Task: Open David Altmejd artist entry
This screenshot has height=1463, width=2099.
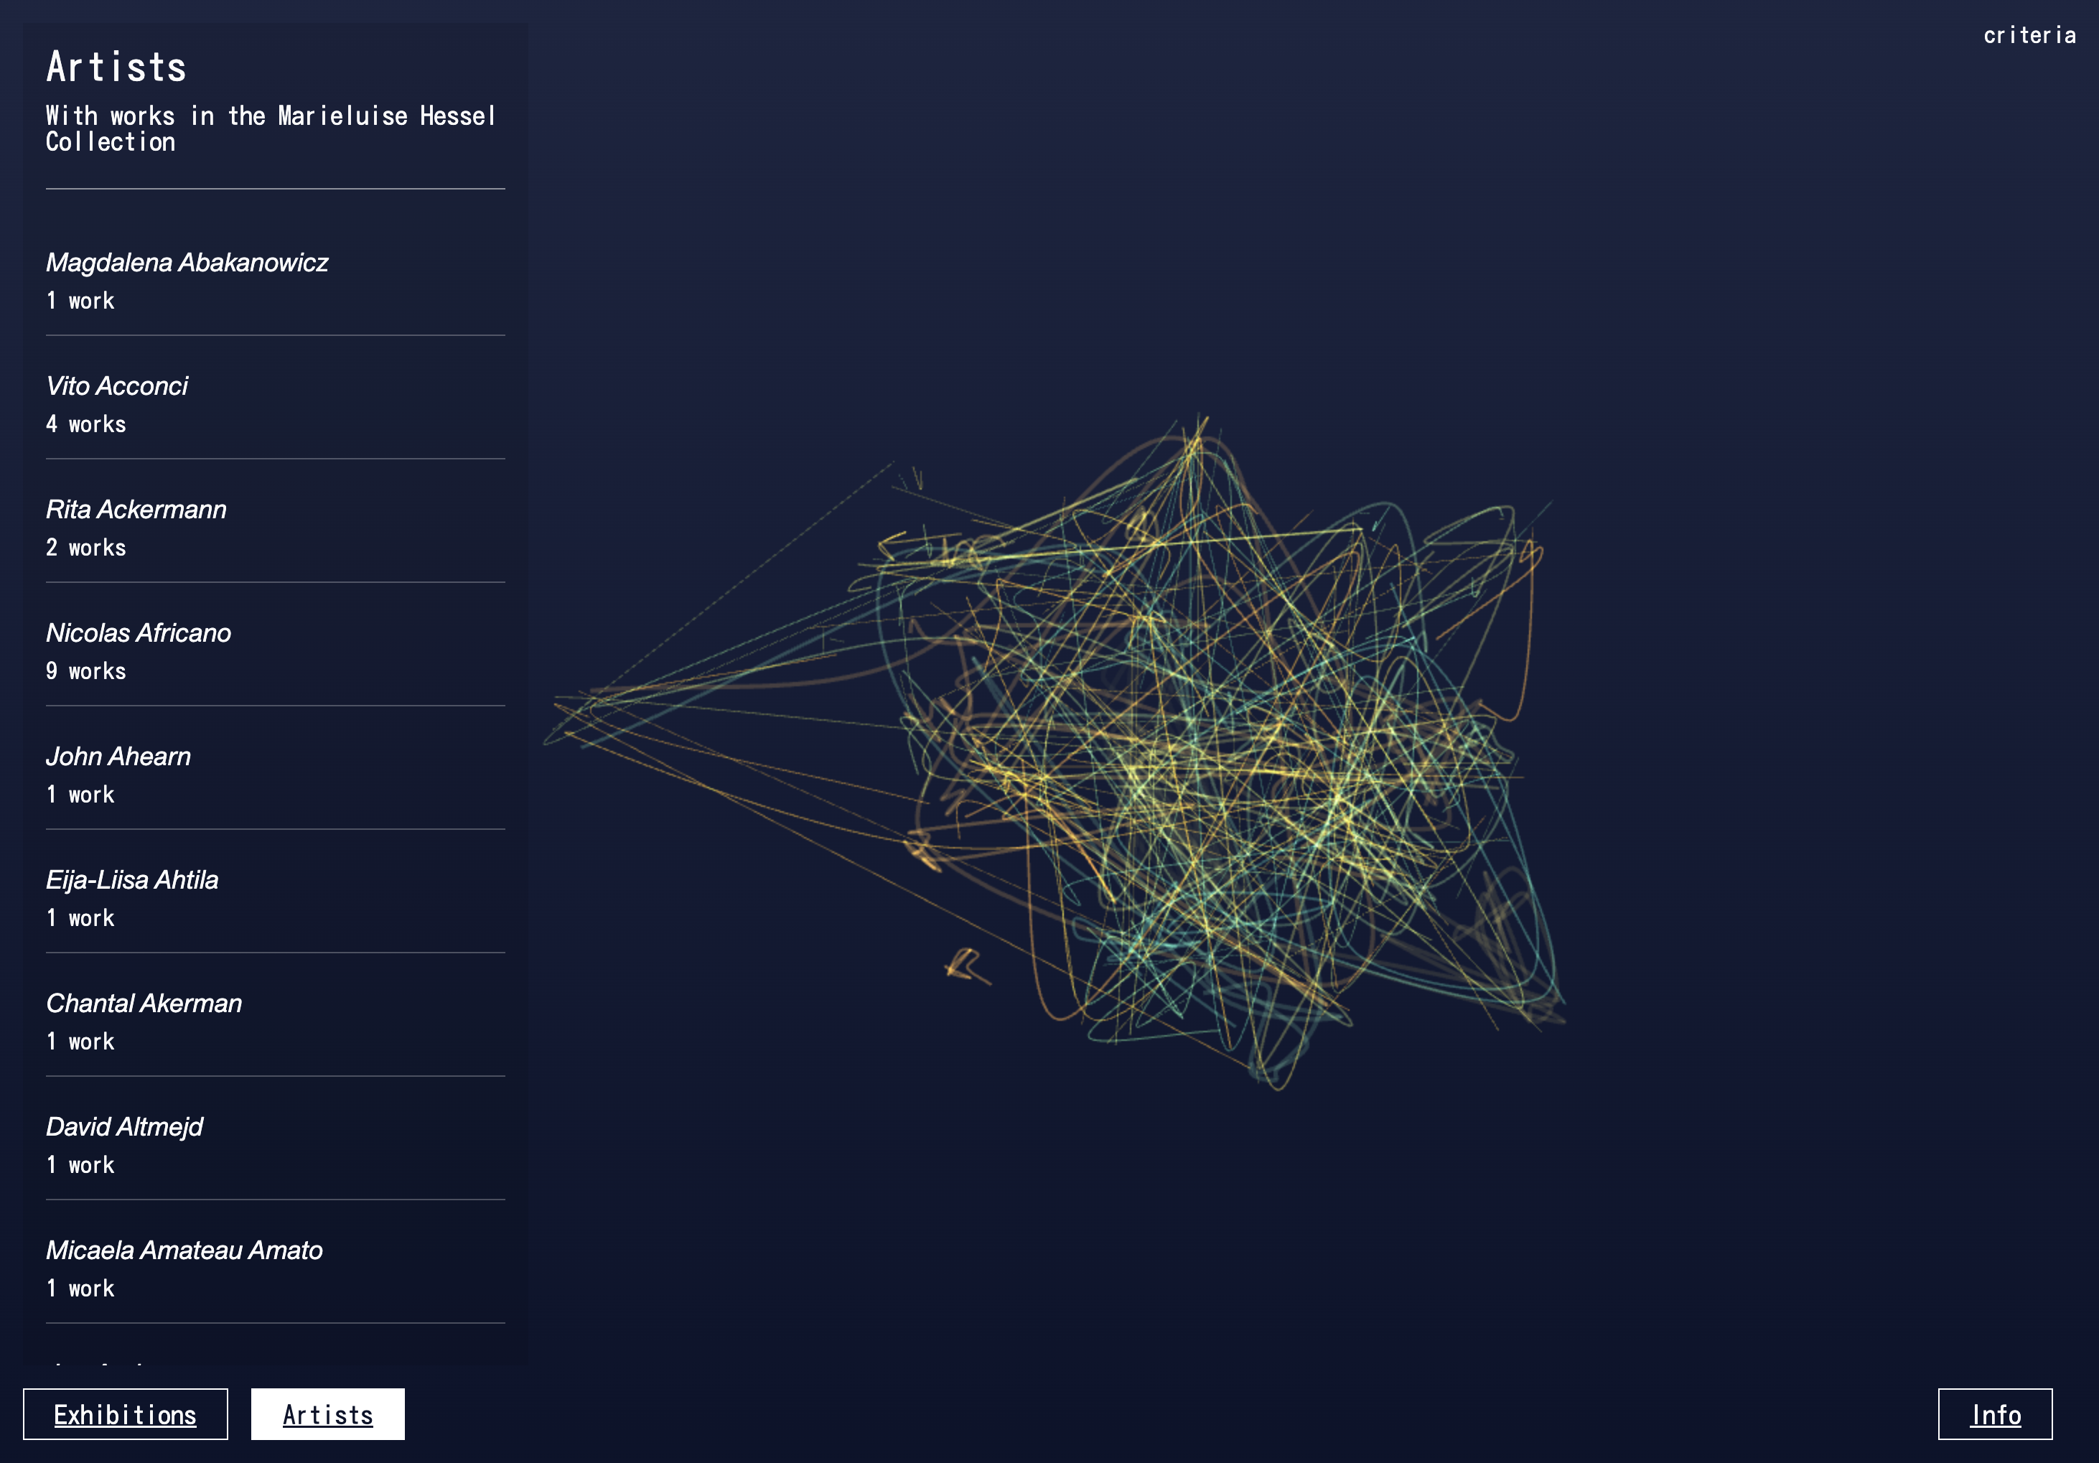Action: pos(124,1128)
